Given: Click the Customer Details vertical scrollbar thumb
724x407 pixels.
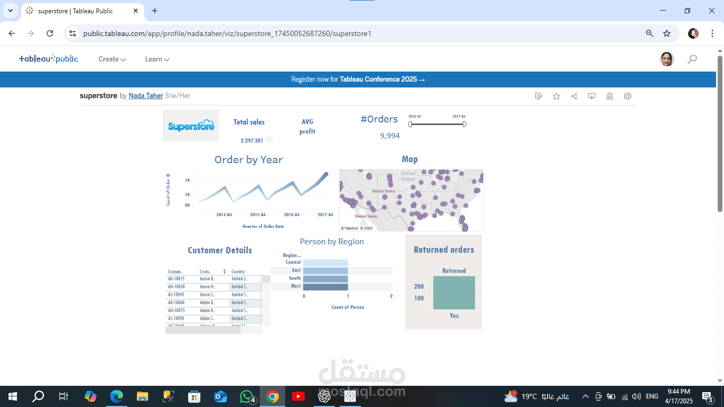Looking at the screenshot, I should (x=266, y=279).
